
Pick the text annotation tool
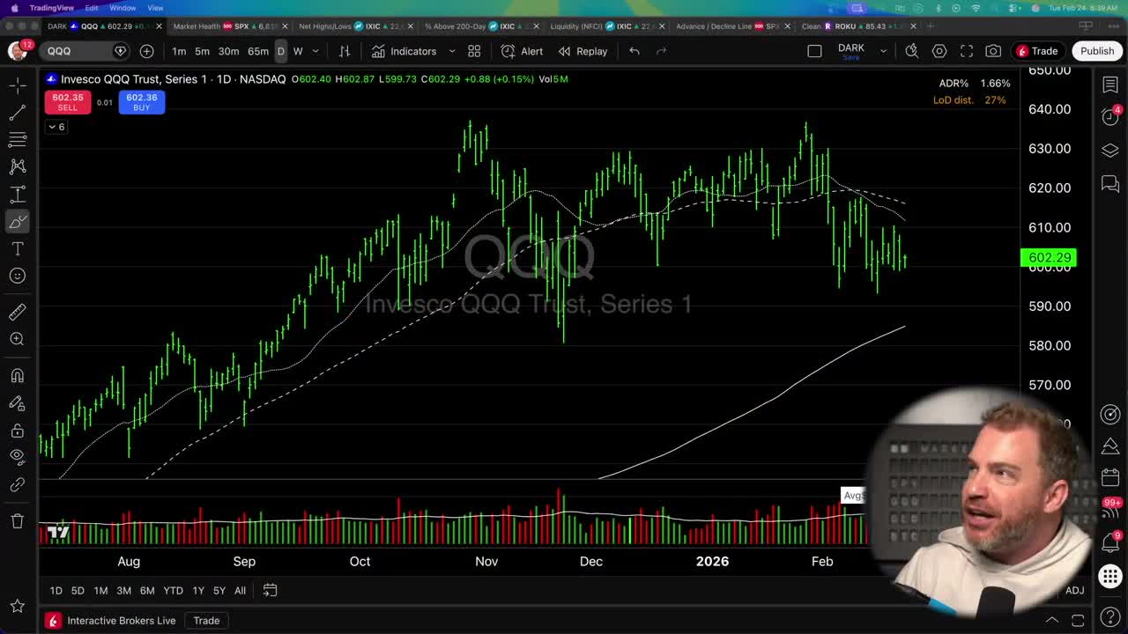[x=17, y=249]
